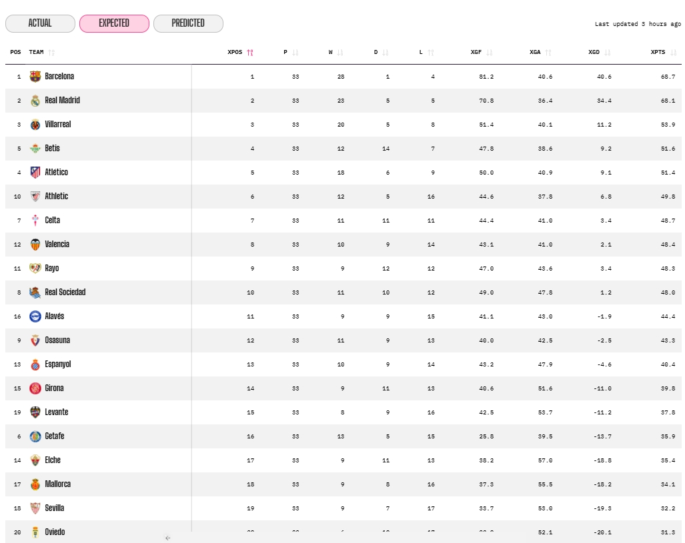Viewport: 685px width, 543px height.
Task: Select the Real Madrid badge
Action: click(35, 100)
